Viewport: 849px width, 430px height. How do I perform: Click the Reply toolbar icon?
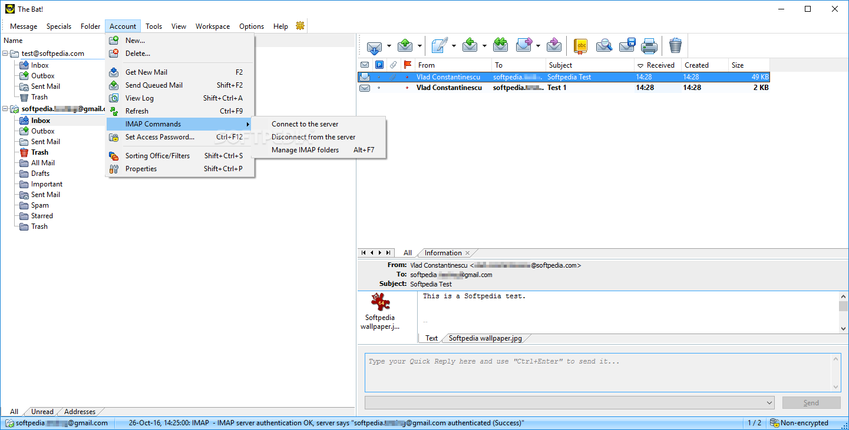pos(470,45)
